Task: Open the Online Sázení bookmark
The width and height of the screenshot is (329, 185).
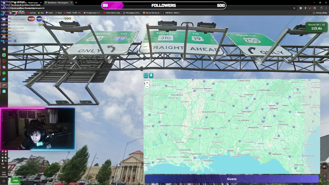Action: [x=112, y=13]
